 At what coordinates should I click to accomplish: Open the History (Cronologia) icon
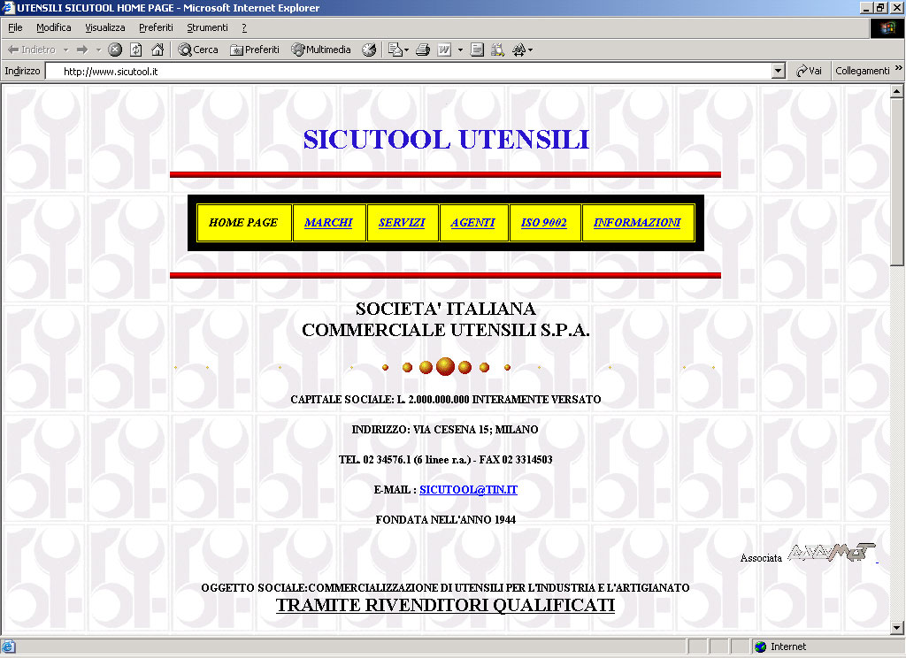pos(369,50)
